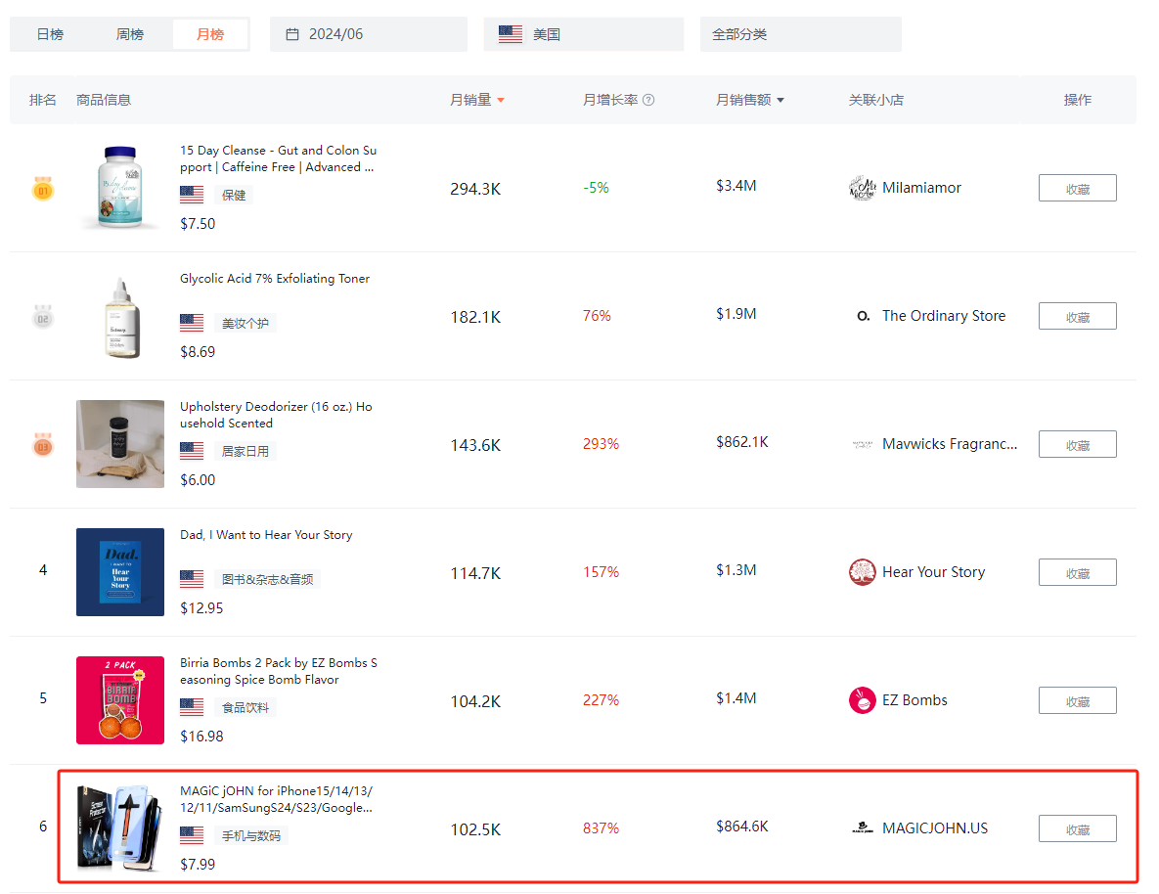Open the 全部分类 category dropdown
1159x894 pixels.
(x=800, y=34)
